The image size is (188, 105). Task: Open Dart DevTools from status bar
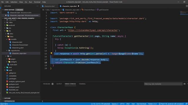click(x=141, y=104)
